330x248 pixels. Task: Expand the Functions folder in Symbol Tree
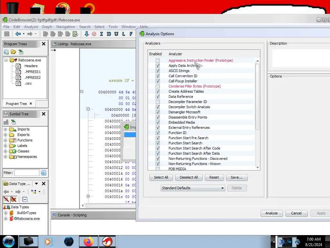(x=5, y=140)
